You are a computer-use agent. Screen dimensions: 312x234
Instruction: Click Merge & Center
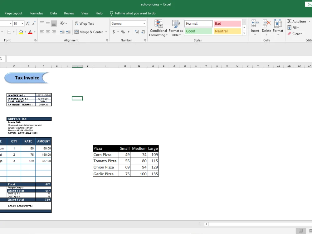coord(89,32)
